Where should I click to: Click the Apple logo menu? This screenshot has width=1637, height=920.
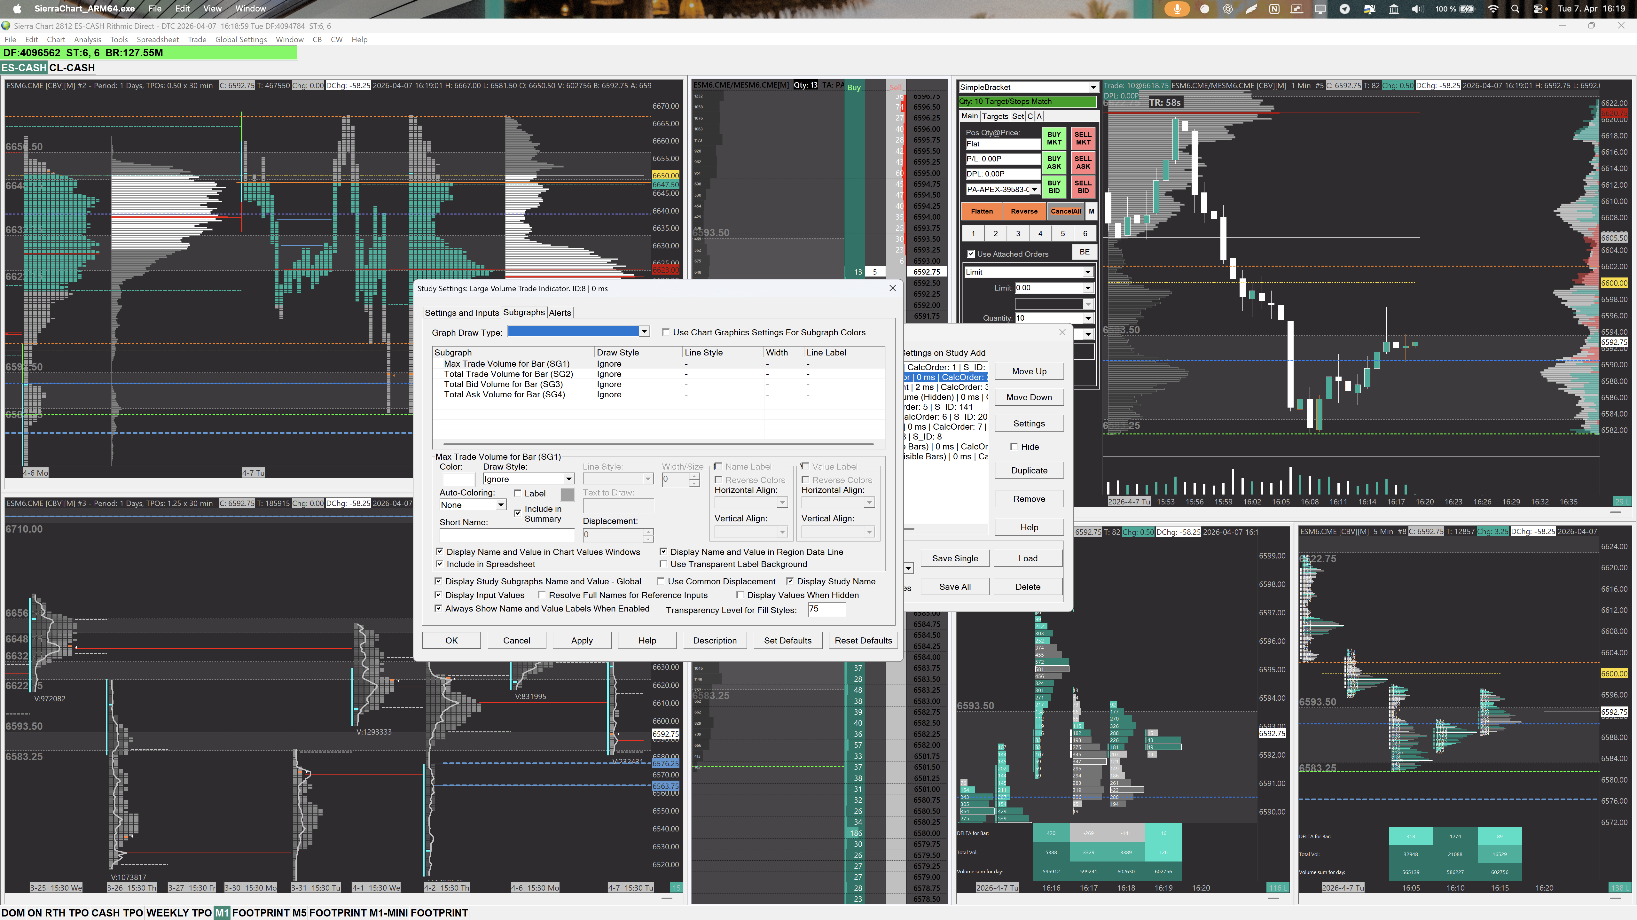[x=17, y=9]
